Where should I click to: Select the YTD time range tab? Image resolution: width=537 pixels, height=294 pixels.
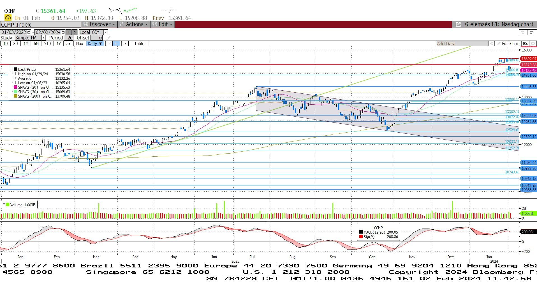tap(47, 44)
